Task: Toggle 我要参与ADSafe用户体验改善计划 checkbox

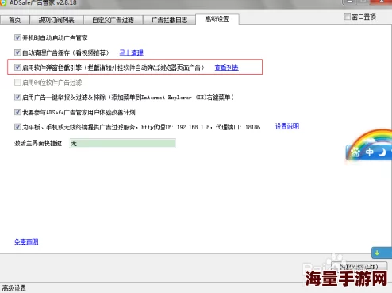Action: point(17,112)
